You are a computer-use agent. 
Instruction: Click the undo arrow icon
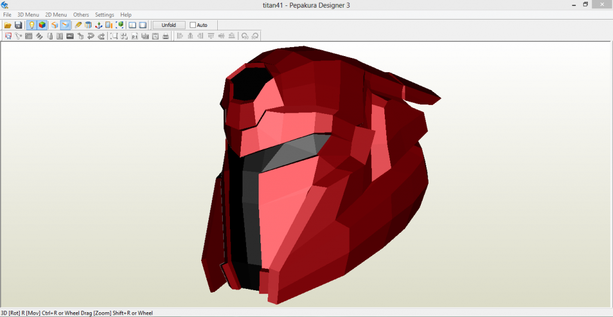[x=90, y=36]
